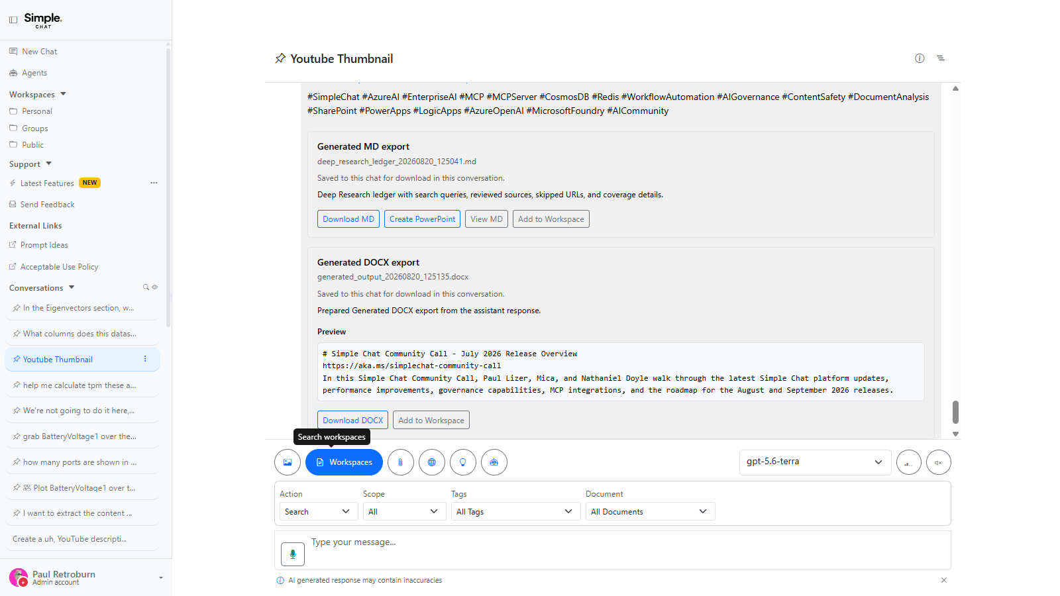Click the green microphone voice input button
The width and height of the screenshot is (1060, 596).
293,554
